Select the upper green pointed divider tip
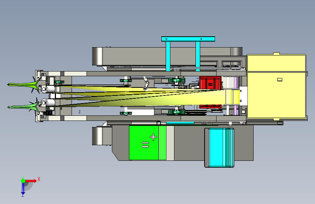This screenshot has height=204, width=315. (23, 84)
